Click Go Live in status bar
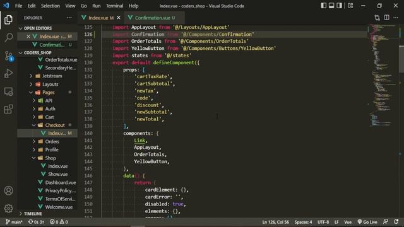 367,222
